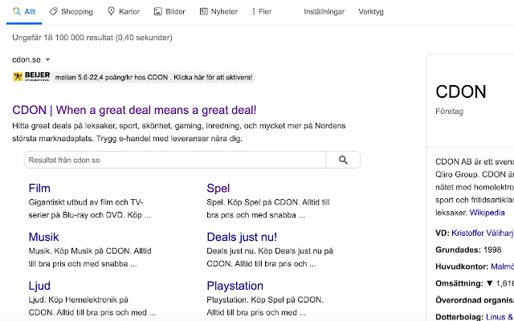Click the CDON knowledge panel heading
Screen dimensions: 514x321
[461, 91]
